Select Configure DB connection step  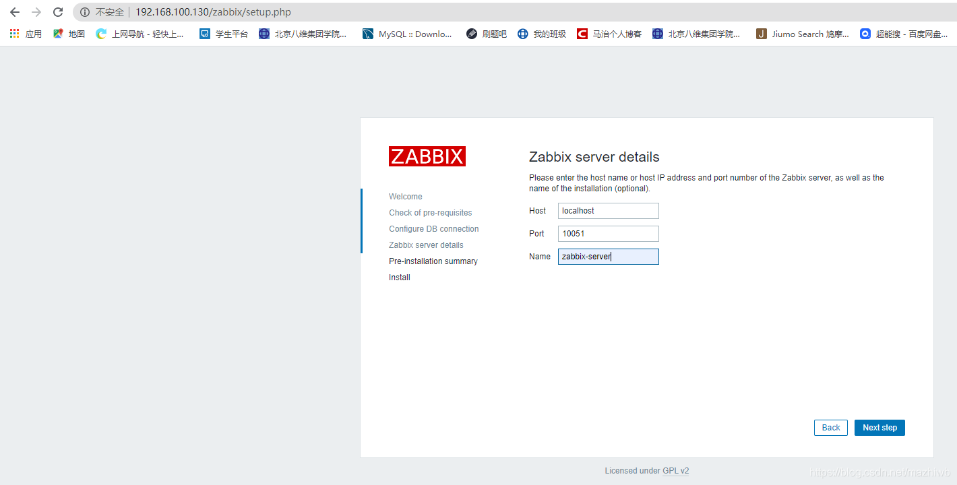point(434,229)
